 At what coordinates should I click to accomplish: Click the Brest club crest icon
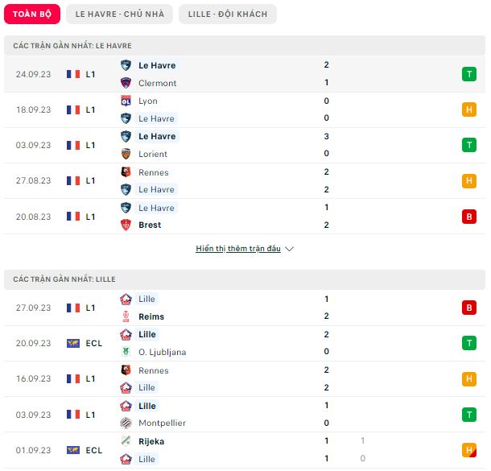pyautogui.click(x=126, y=225)
